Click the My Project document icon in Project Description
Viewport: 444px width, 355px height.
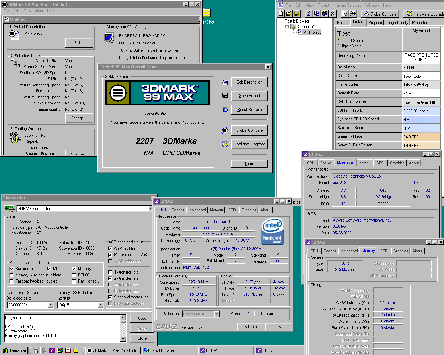[x=14, y=35]
